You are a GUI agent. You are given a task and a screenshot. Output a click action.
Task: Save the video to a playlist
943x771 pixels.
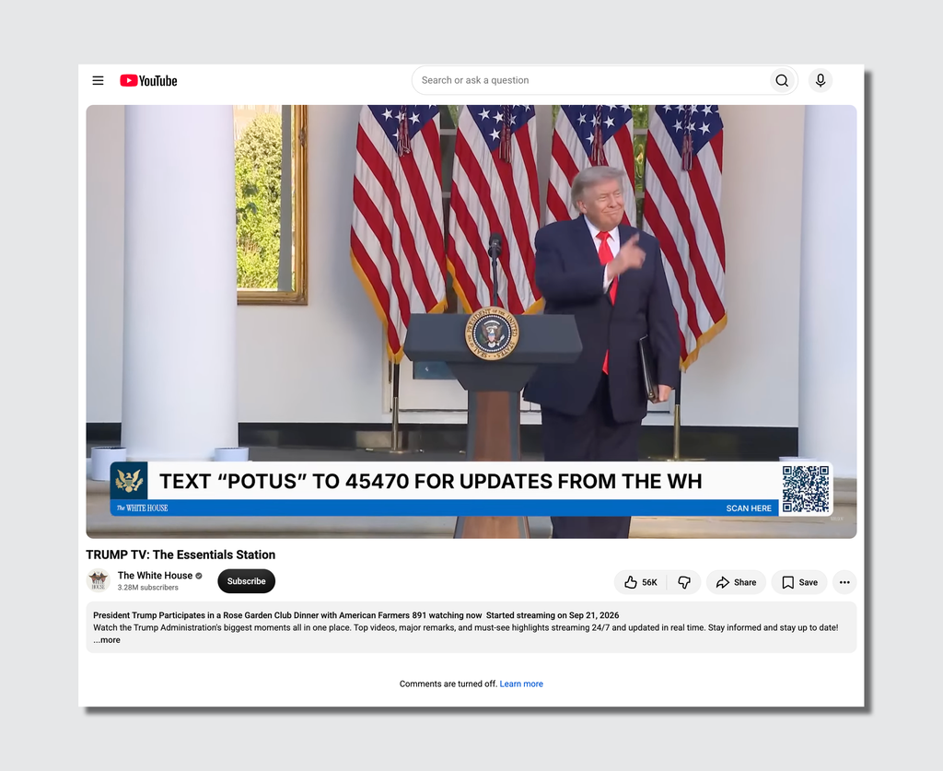click(x=799, y=582)
